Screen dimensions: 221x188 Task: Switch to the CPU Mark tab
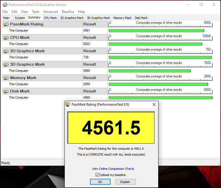point(50,18)
